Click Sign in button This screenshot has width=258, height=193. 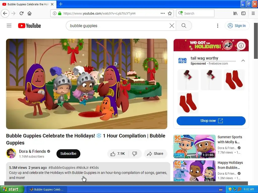(x=237, y=26)
